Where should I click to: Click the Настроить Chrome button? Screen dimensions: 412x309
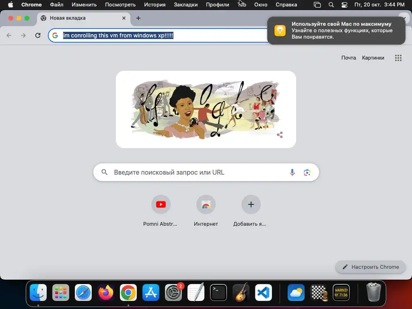point(371,267)
